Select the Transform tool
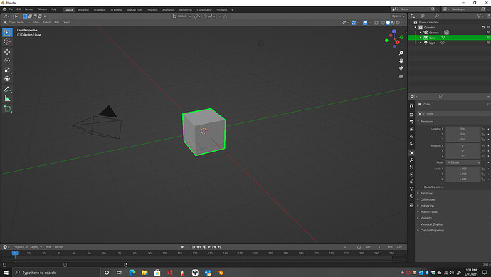The height and width of the screenshot is (277, 491). (7, 79)
